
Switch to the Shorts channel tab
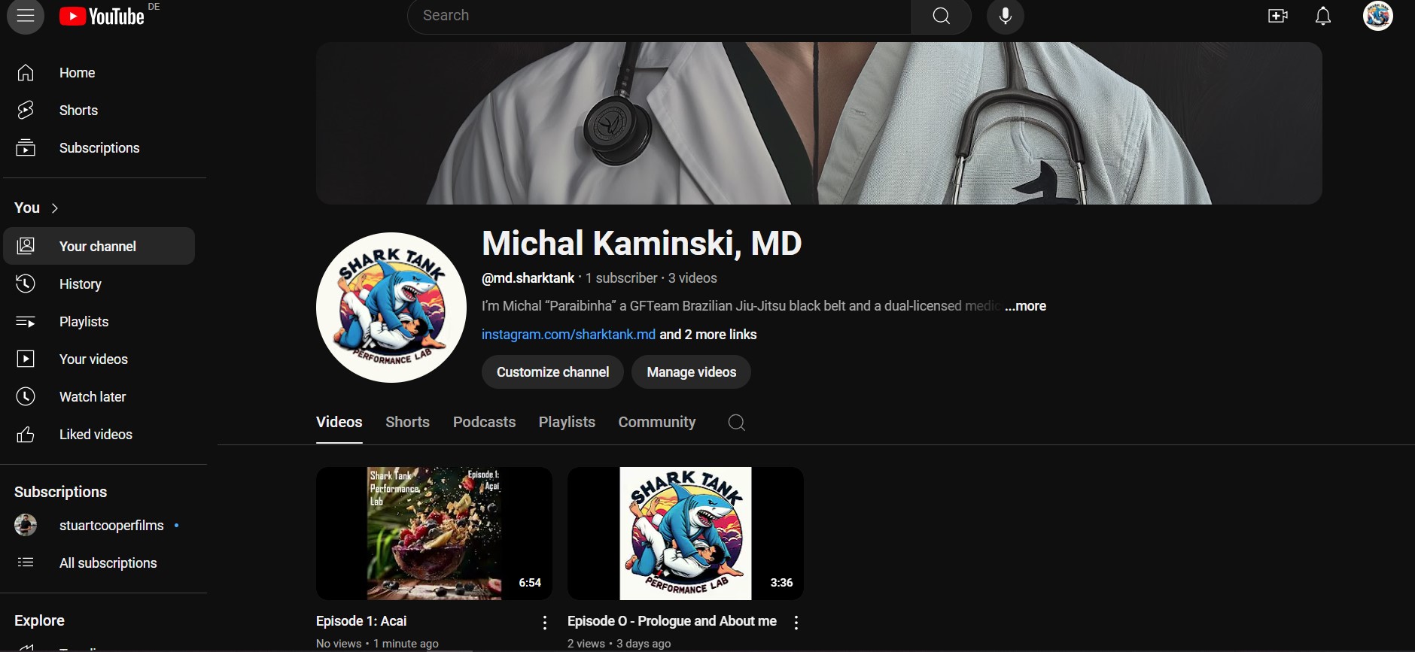[x=408, y=423]
